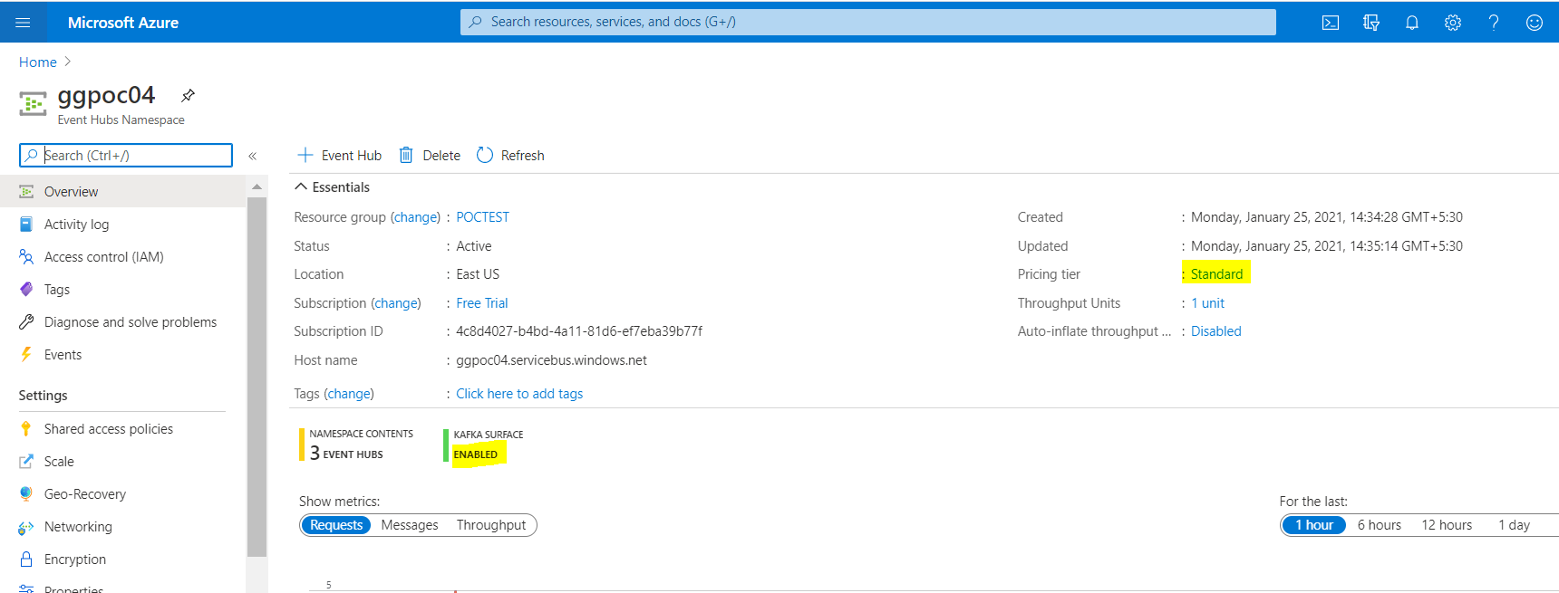Set time range to 6 hours

click(x=1379, y=525)
